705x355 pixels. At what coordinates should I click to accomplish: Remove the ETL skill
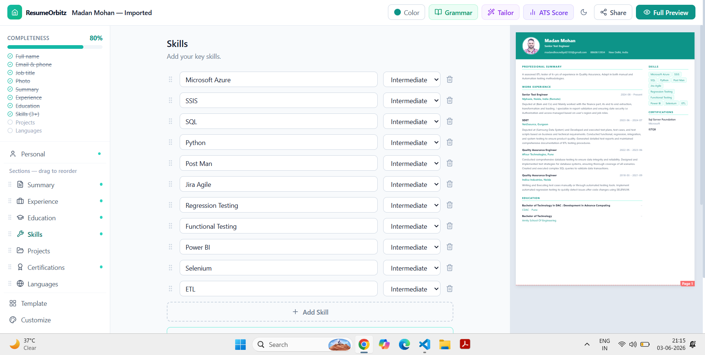449,289
